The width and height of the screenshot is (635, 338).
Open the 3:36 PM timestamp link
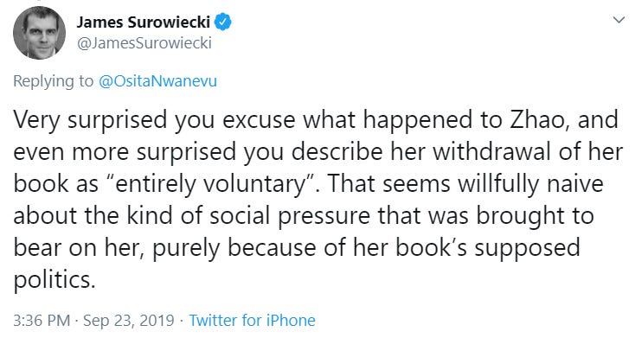pos(42,320)
